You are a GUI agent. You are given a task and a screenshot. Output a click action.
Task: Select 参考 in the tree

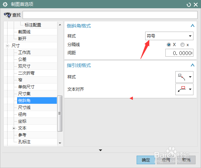(22, 135)
